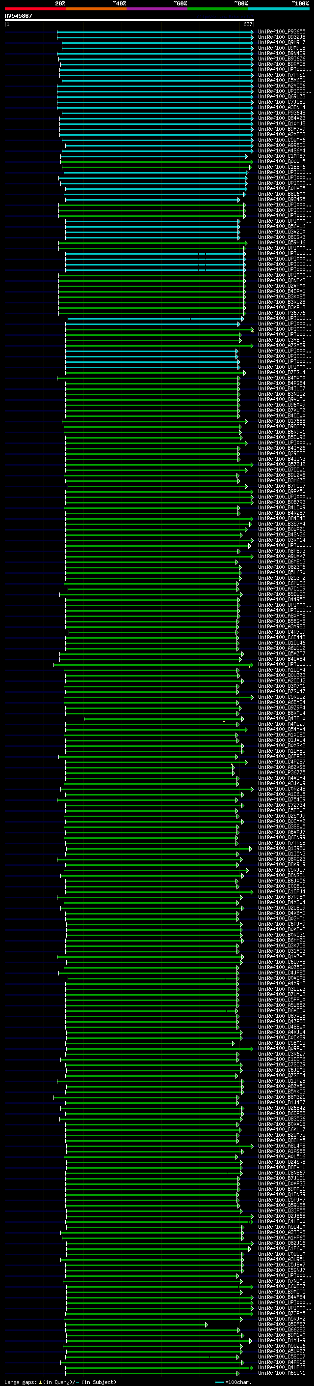The height and width of the screenshot is (1386, 314).
Task: Select the query name AV545867
Action: pos(18,16)
